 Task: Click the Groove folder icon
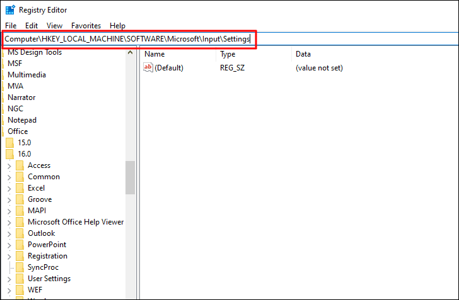20,199
